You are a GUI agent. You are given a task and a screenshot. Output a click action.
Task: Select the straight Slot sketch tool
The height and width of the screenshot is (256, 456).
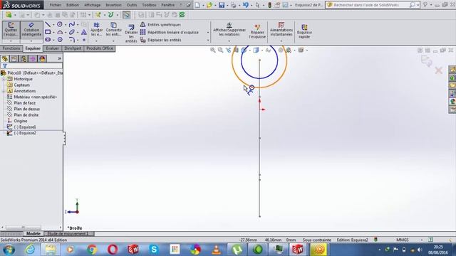[48, 40]
